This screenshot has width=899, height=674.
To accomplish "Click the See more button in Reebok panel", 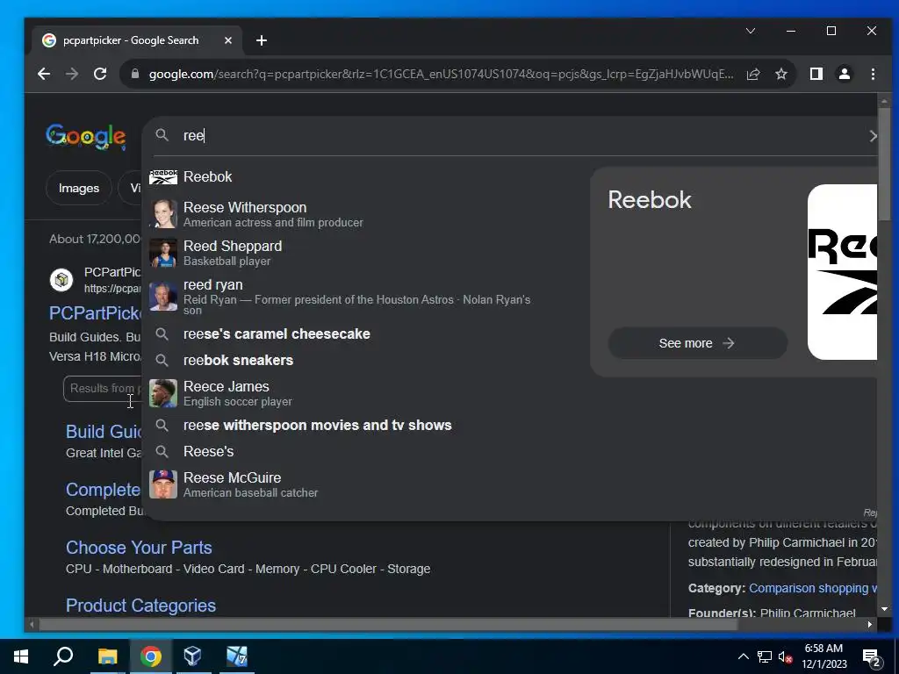I will point(697,343).
